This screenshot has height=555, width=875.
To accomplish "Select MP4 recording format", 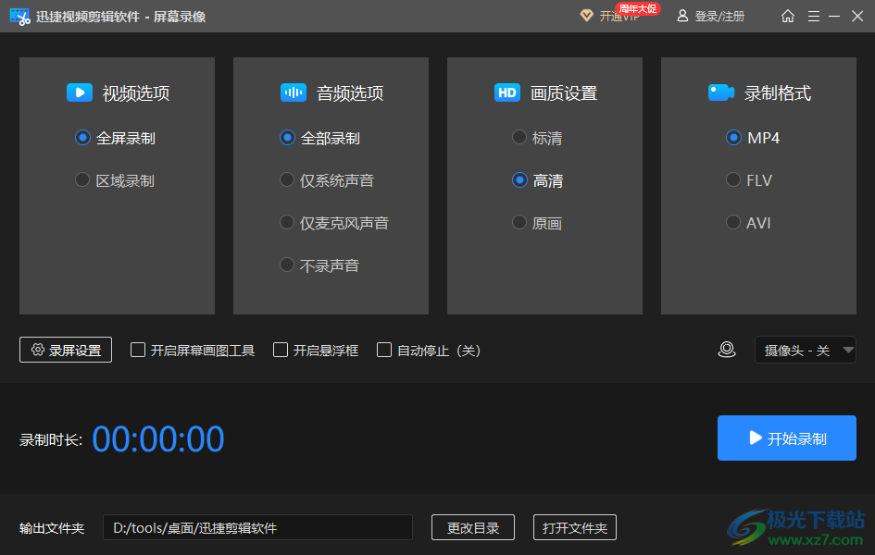I will coord(733,137).
